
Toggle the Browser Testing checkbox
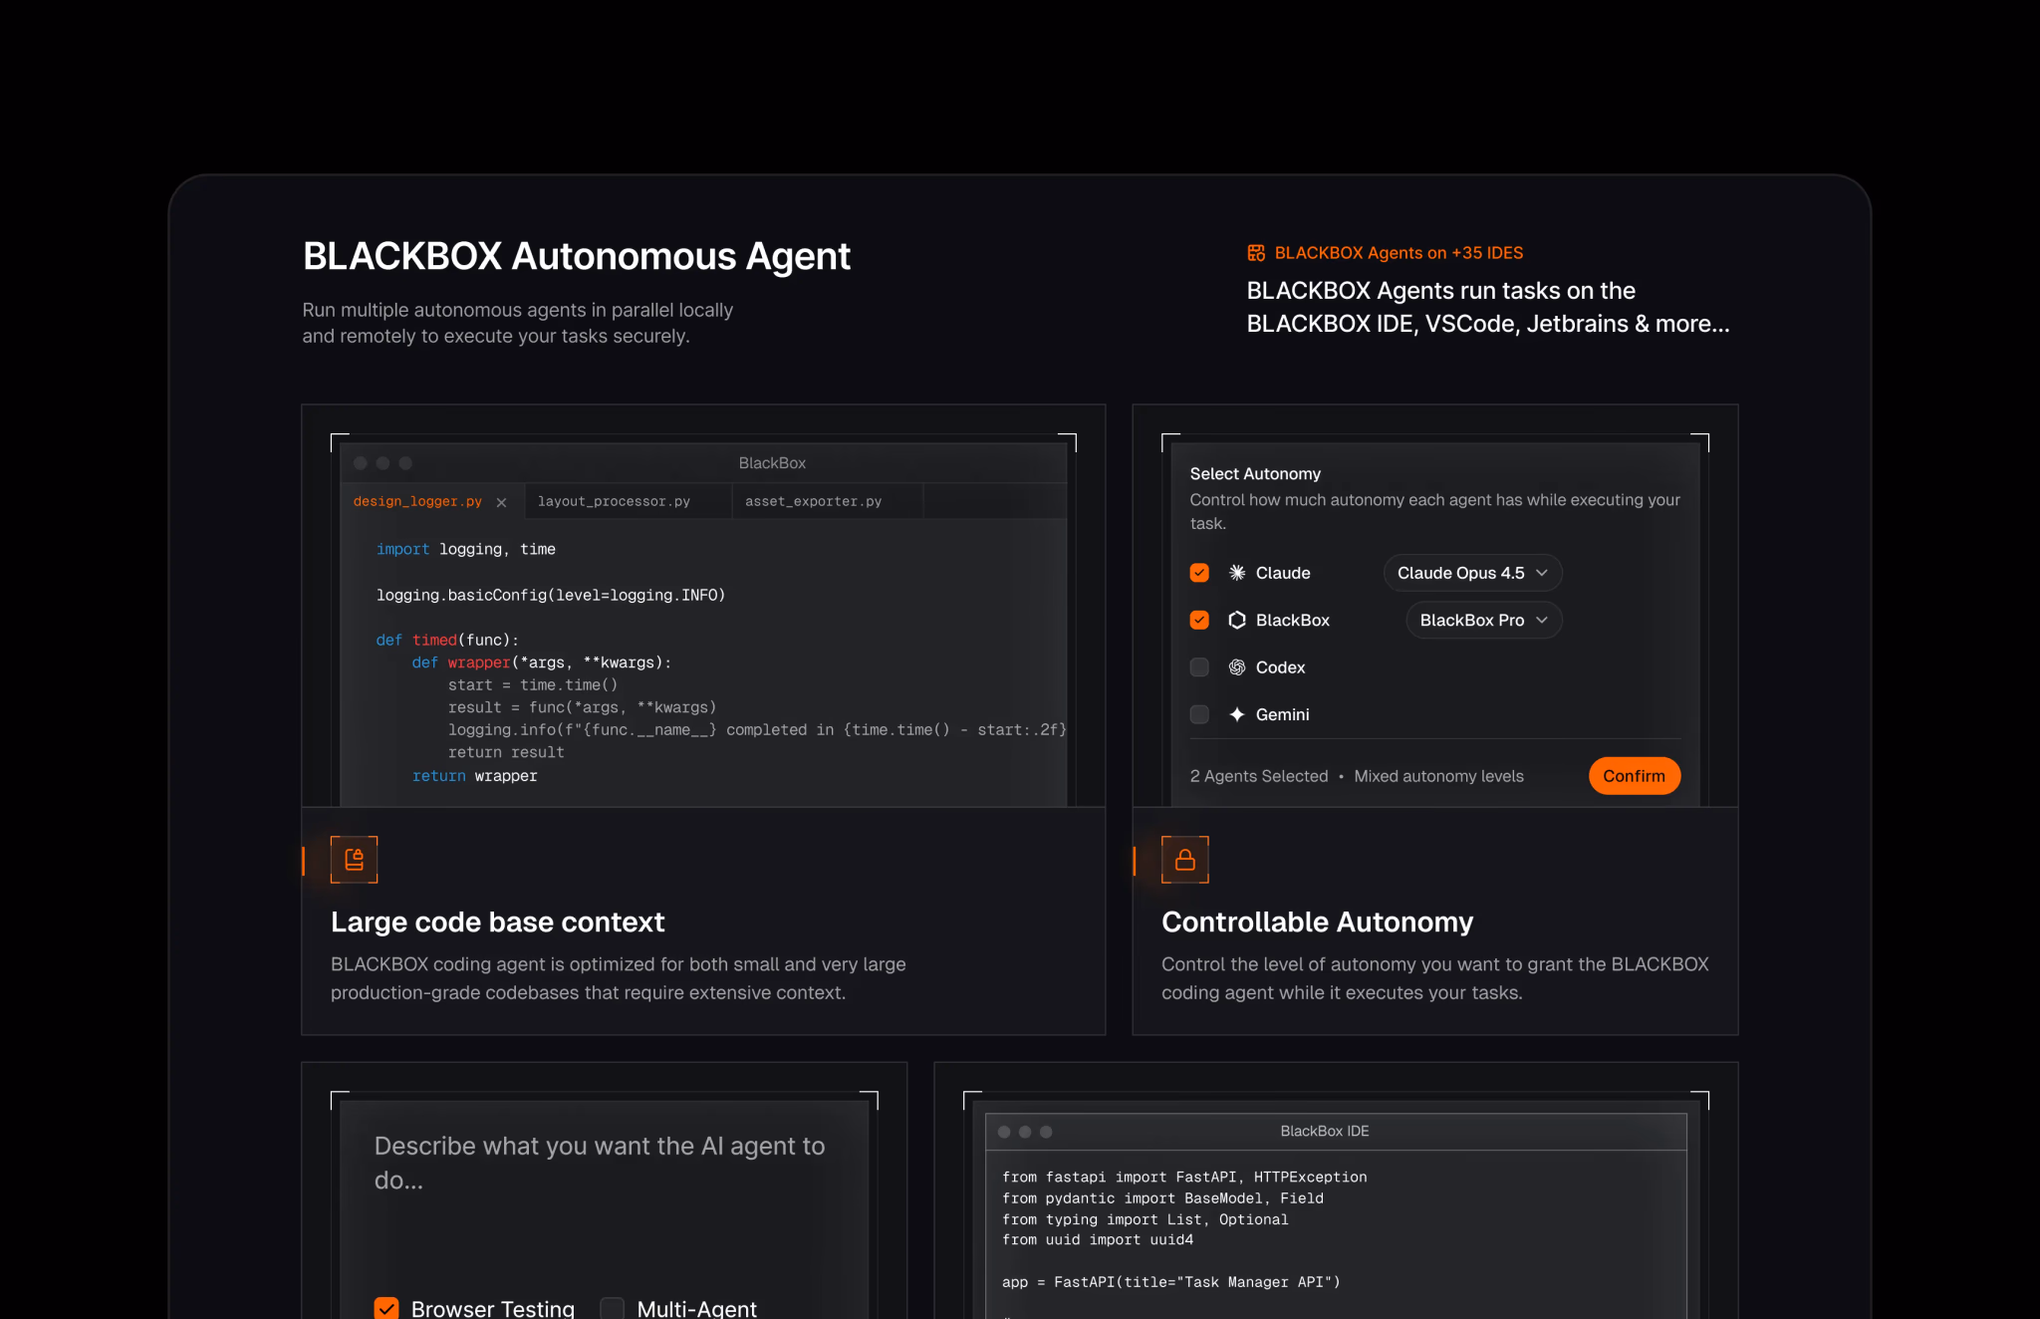coord(386,1308)
